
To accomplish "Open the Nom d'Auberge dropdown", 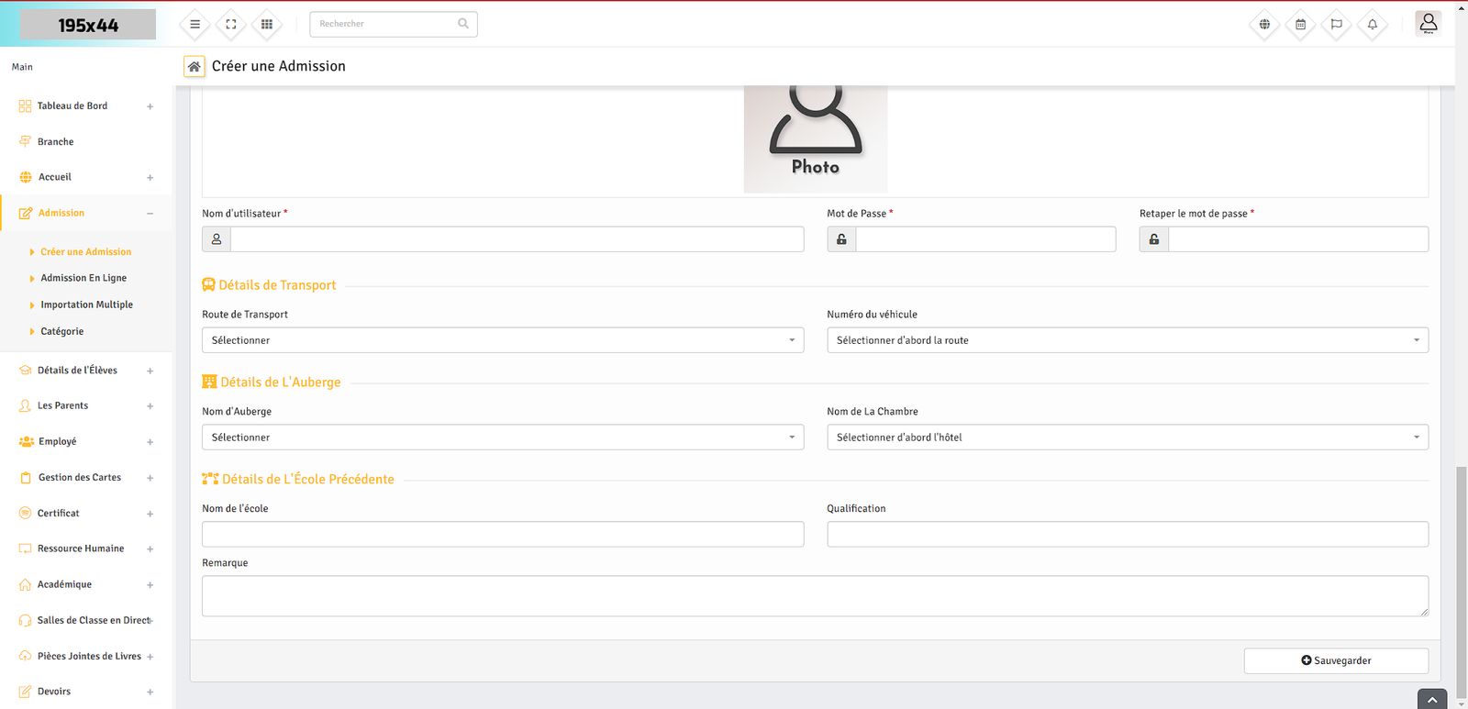I will [x=502, y=438].
